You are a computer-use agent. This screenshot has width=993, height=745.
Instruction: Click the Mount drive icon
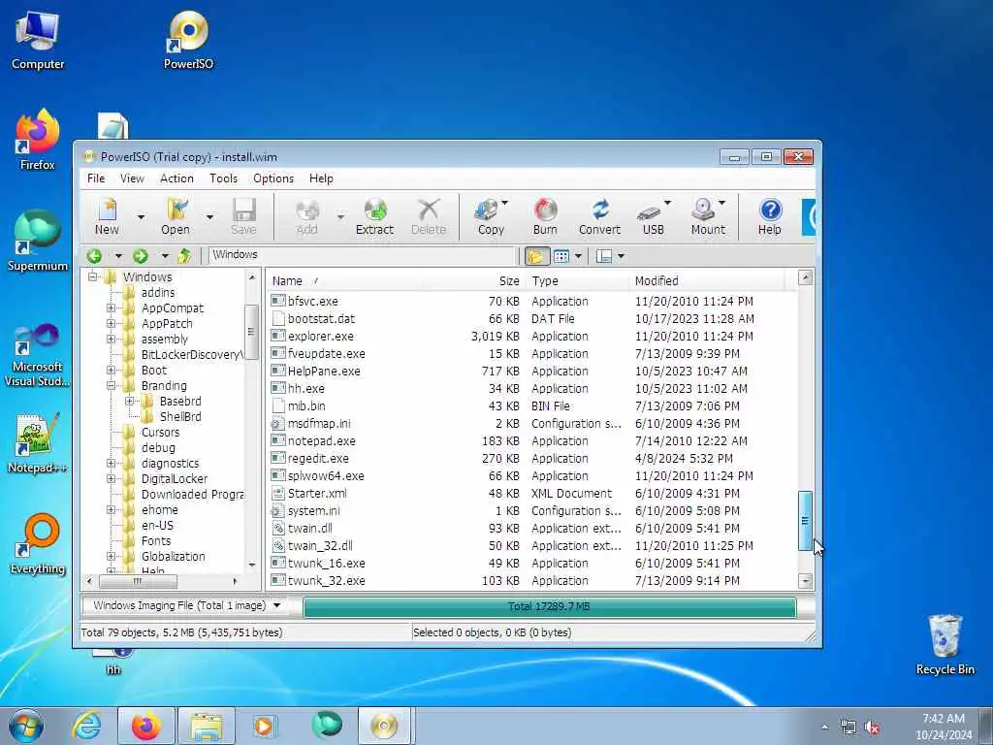pos(707,216)
